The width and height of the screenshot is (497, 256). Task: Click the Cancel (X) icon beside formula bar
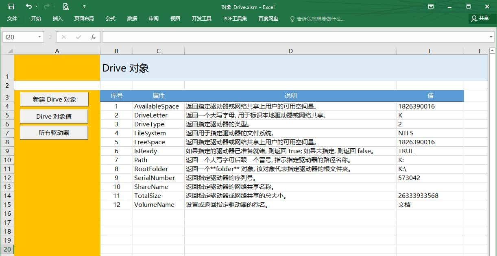coord(63,37)
